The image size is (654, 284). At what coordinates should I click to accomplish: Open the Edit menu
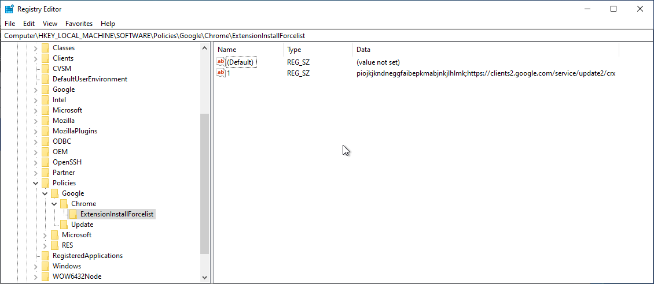tap(29, 24)
